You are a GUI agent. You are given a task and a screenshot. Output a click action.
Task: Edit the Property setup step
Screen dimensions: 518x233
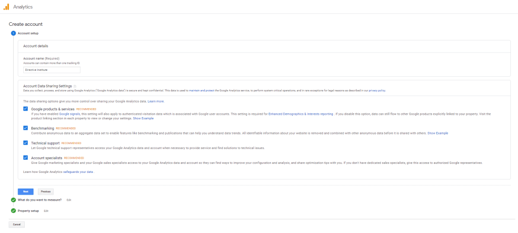click(x=46, y=211)
